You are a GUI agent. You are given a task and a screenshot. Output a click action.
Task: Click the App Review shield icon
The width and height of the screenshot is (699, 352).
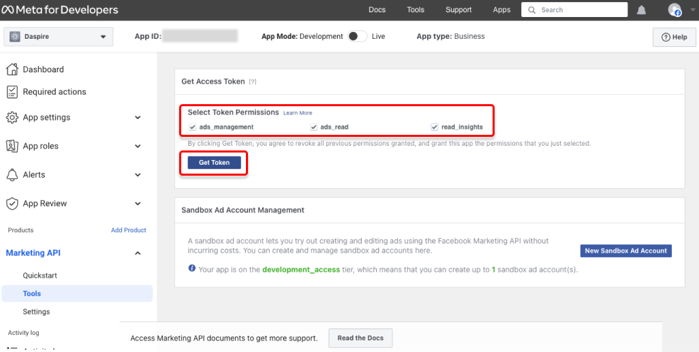(12, 204)
